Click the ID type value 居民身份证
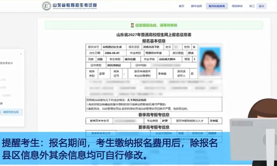 114,65
